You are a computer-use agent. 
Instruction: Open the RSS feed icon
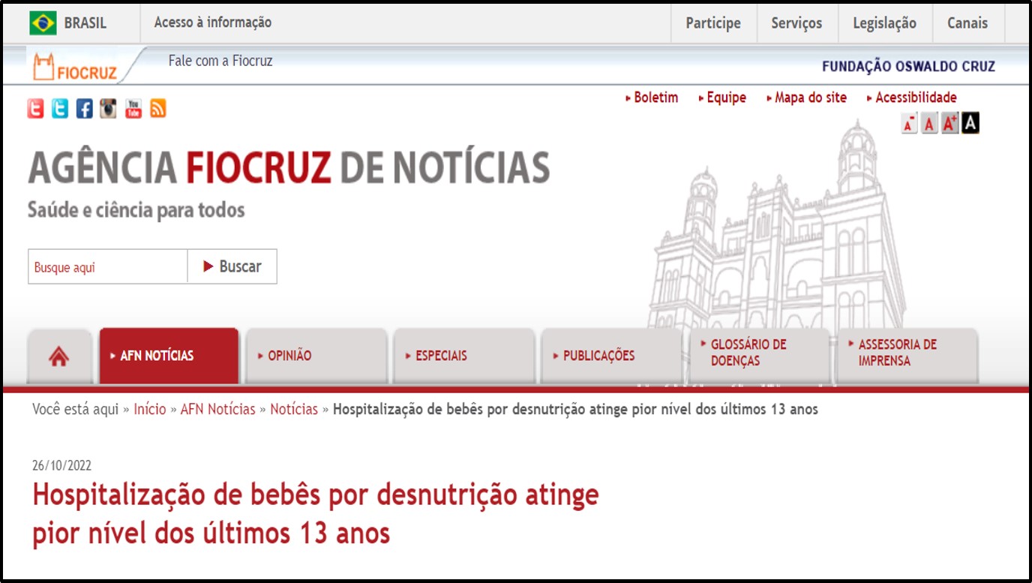point(157,109)
